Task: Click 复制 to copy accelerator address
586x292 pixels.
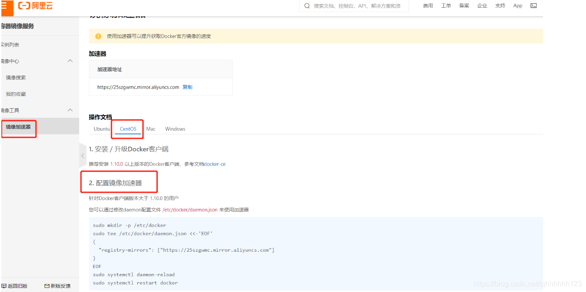Action: [x=187, y=87]
